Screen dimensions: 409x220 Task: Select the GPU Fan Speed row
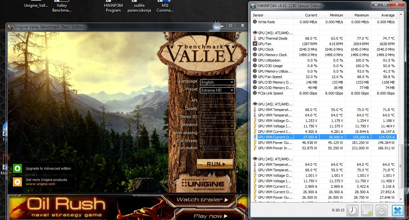coord(324,77)
